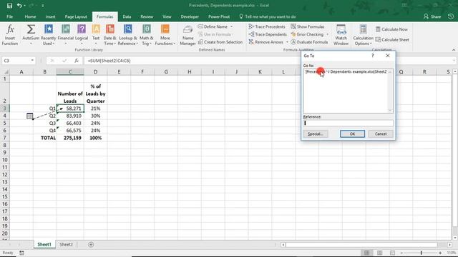Click the Save icon in quick access toolbar
458x257 pixels.
click(x=9, y=6)
